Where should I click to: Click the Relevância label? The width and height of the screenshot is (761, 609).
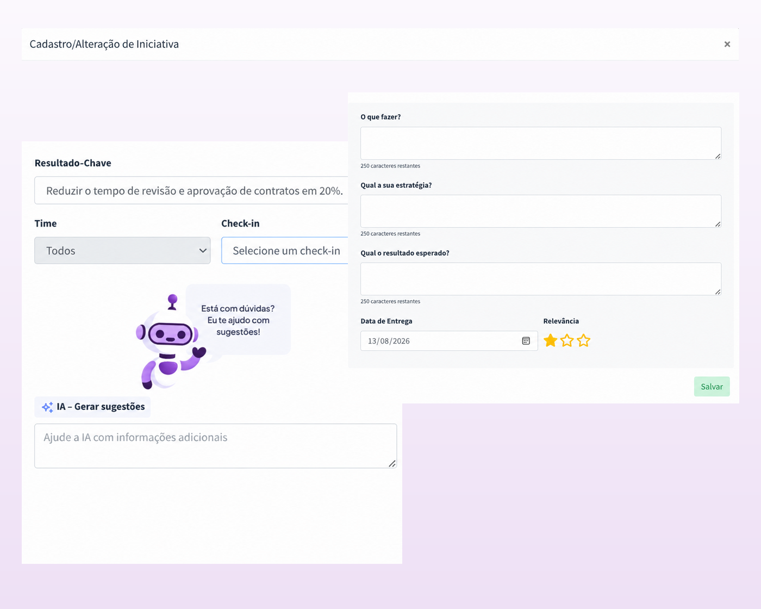point(561,321)
